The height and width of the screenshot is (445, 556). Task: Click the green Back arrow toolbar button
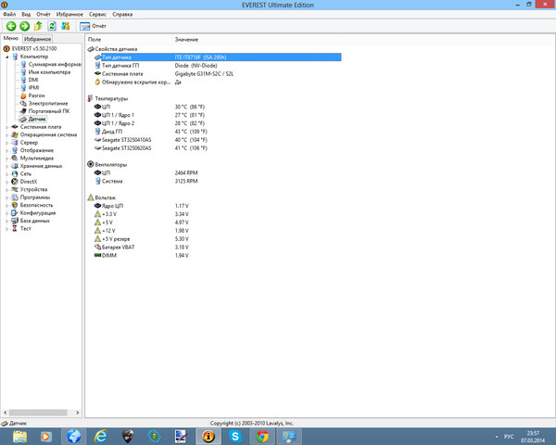pos(11,26)
